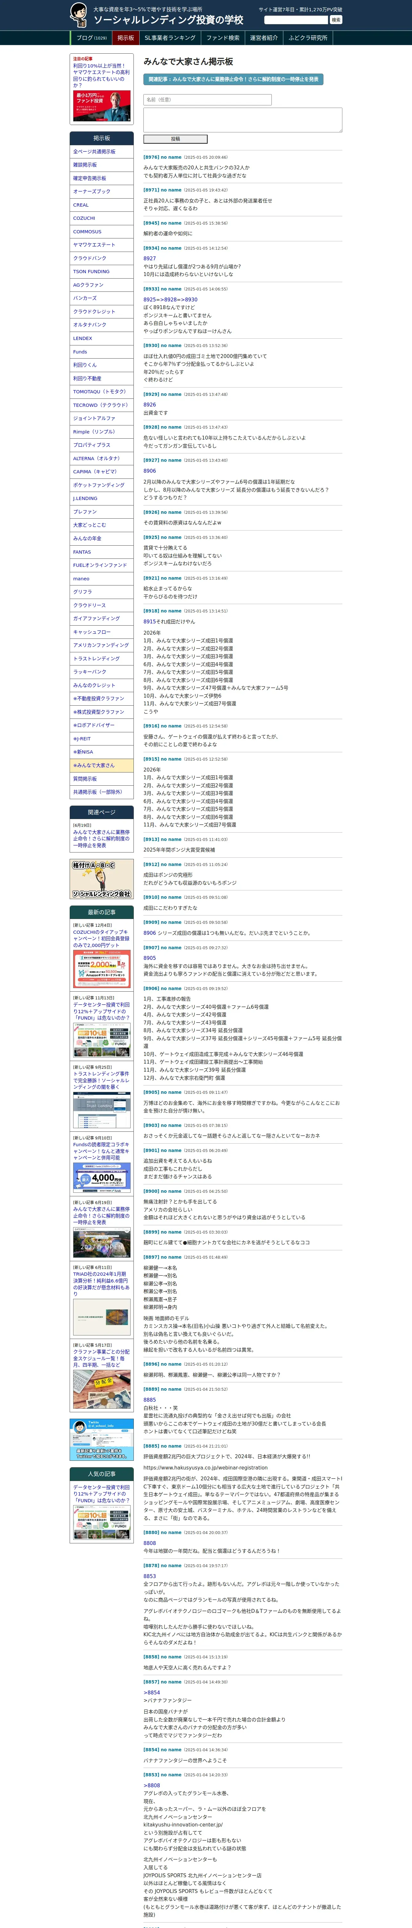Click post number [8976] link
This screenshot has height=1928, width=412.
click(x=151, y=157)
